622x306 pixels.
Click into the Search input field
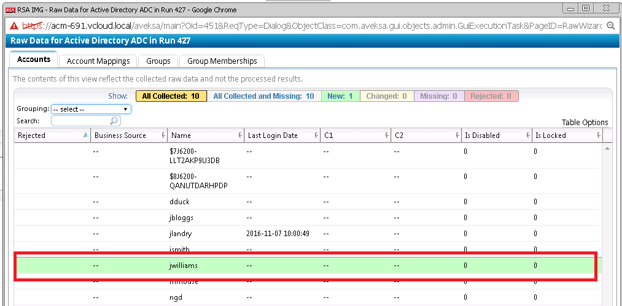point(80,121)
